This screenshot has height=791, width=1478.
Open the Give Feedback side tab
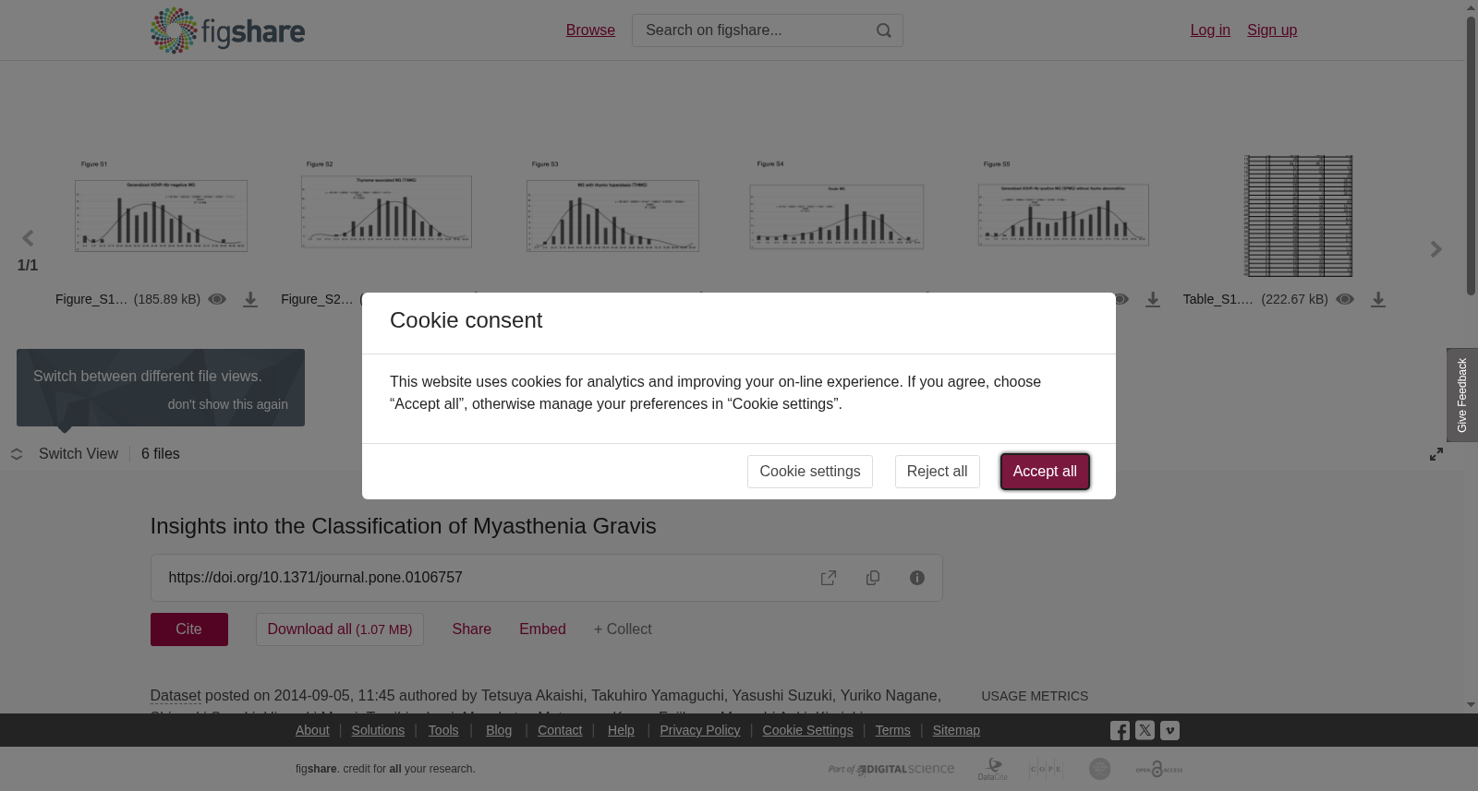point(1462,395)
